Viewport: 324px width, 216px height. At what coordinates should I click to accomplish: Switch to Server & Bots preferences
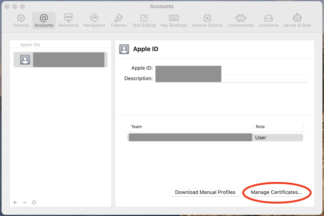tap(297, 21)
